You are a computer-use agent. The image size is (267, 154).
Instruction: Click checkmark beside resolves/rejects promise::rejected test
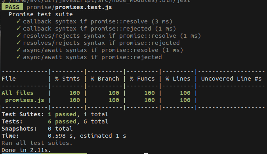point(19,43)
